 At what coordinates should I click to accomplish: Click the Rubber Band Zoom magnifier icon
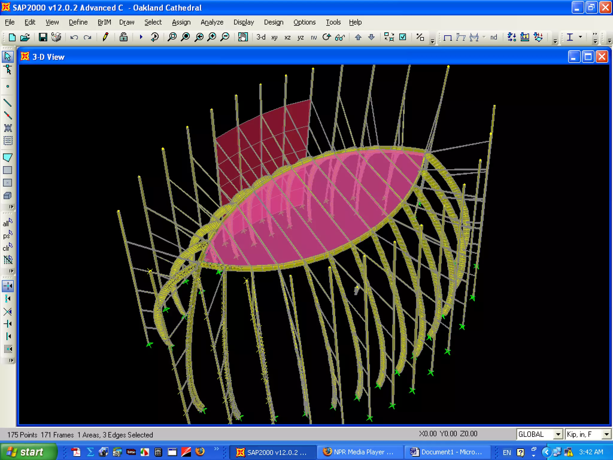[172, 37]
